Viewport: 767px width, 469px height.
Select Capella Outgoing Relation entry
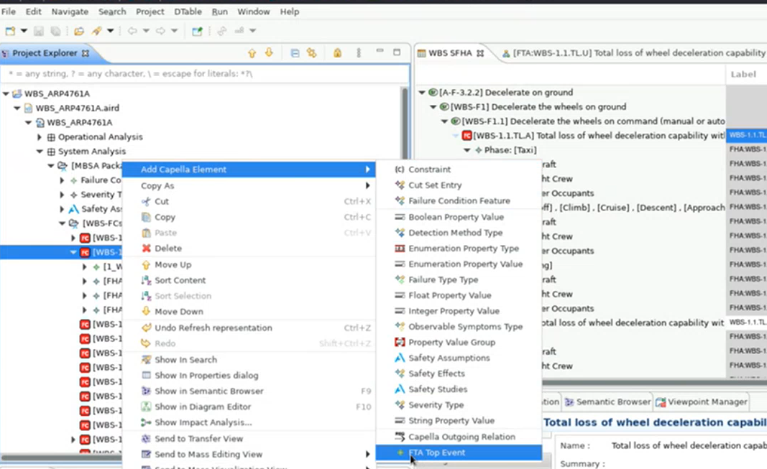[x=459, y=436]
